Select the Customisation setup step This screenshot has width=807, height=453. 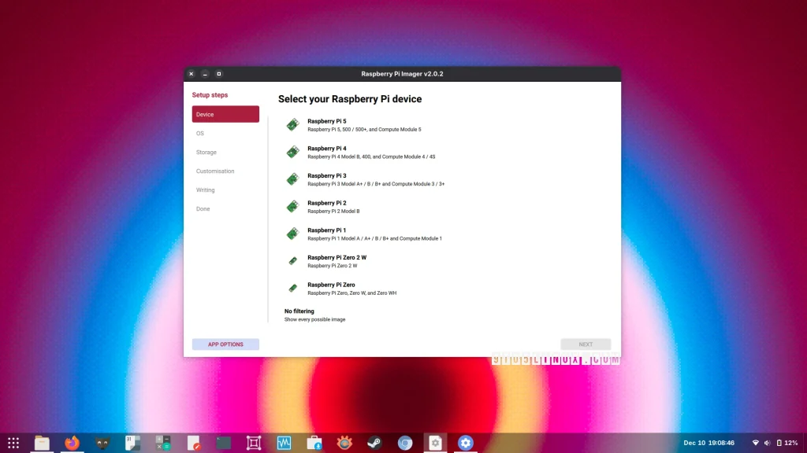(214, 171)
